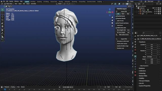162x91 pixels.
Task: Select the Annotate pencil tool
Action: click(x=3, y=33)
